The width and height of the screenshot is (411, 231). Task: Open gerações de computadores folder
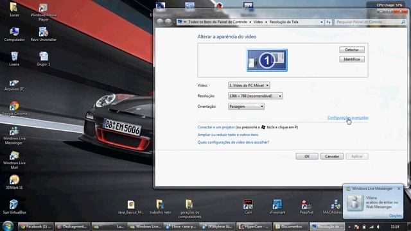[x=189, y=209]
